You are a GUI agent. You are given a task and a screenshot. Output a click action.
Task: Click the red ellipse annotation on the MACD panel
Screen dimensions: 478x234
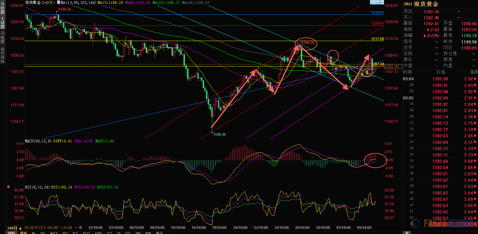point(375,160)
